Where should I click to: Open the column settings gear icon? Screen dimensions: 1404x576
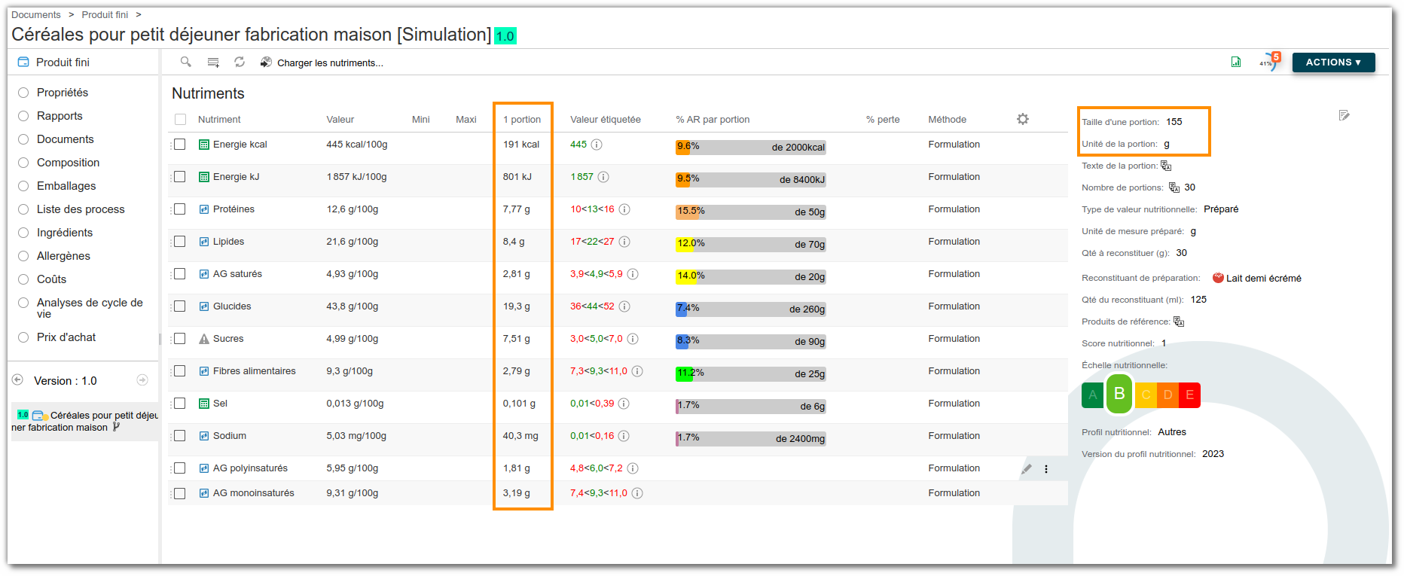pyautogui.click(x=1022, y=119)
